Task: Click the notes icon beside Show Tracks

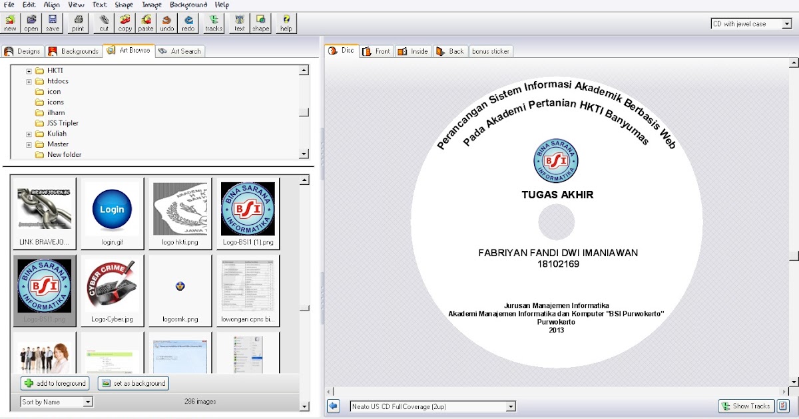Action: coord(783,406)
